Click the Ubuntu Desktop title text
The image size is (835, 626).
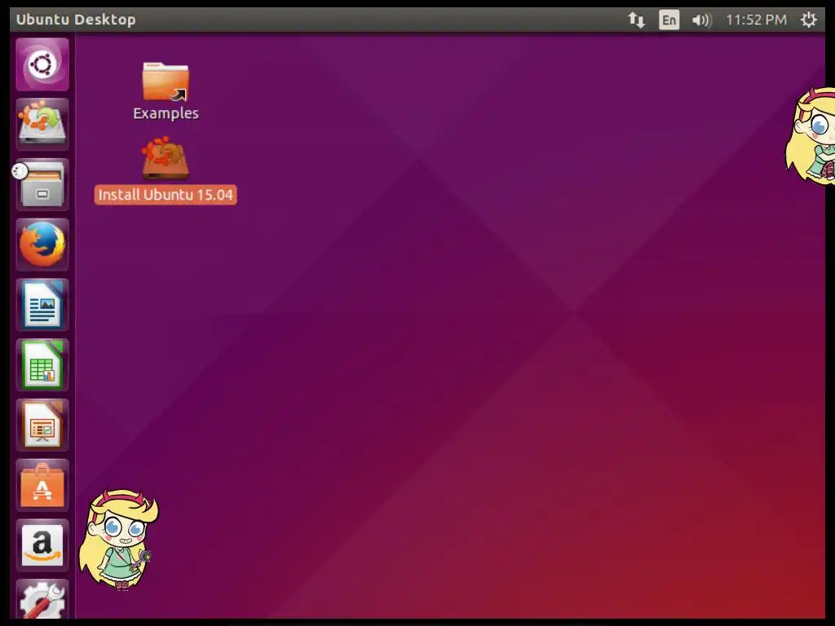(x=76, y=20)
